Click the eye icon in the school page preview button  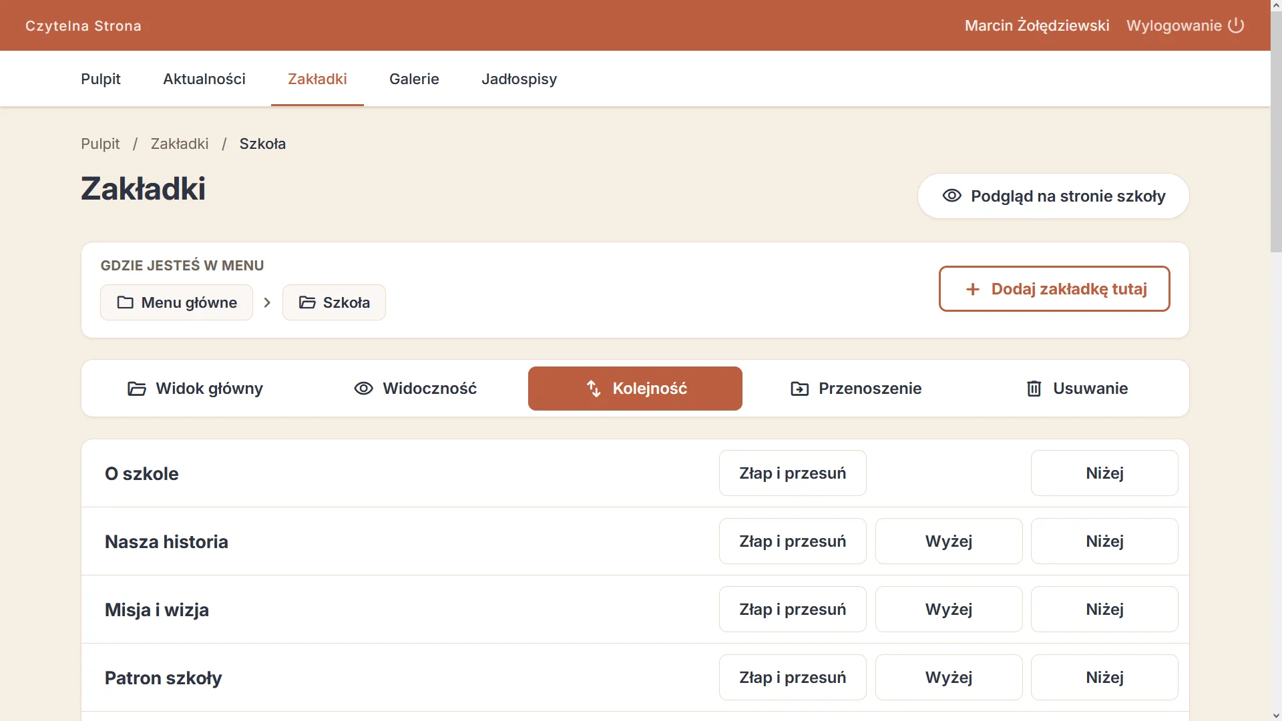[951, 196]
